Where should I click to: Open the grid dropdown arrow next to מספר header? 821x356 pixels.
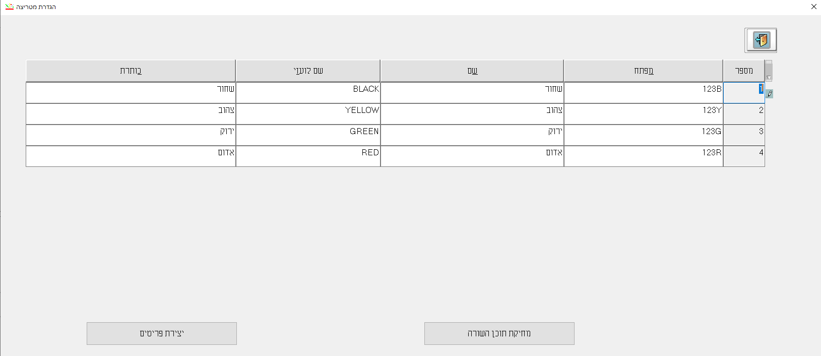[x=769, y=78]
